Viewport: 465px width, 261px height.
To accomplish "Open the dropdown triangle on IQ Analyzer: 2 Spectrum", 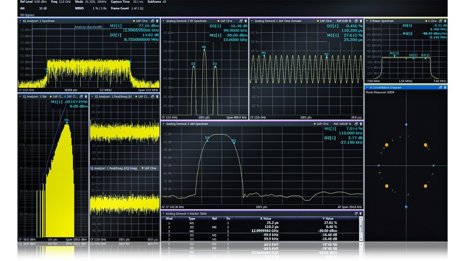I will 20,21.
